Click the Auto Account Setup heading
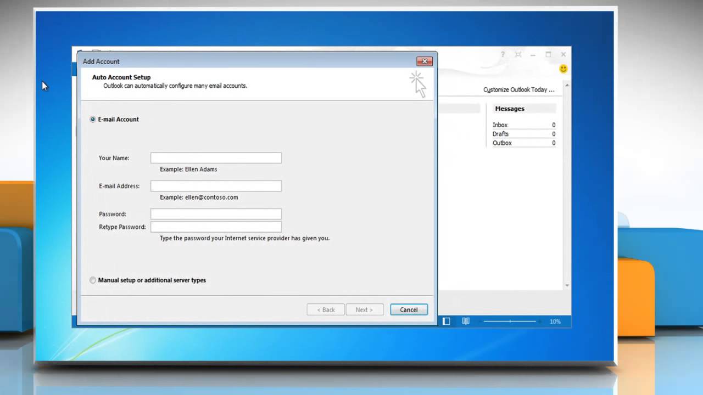703x395 pixels. [121, 77]
